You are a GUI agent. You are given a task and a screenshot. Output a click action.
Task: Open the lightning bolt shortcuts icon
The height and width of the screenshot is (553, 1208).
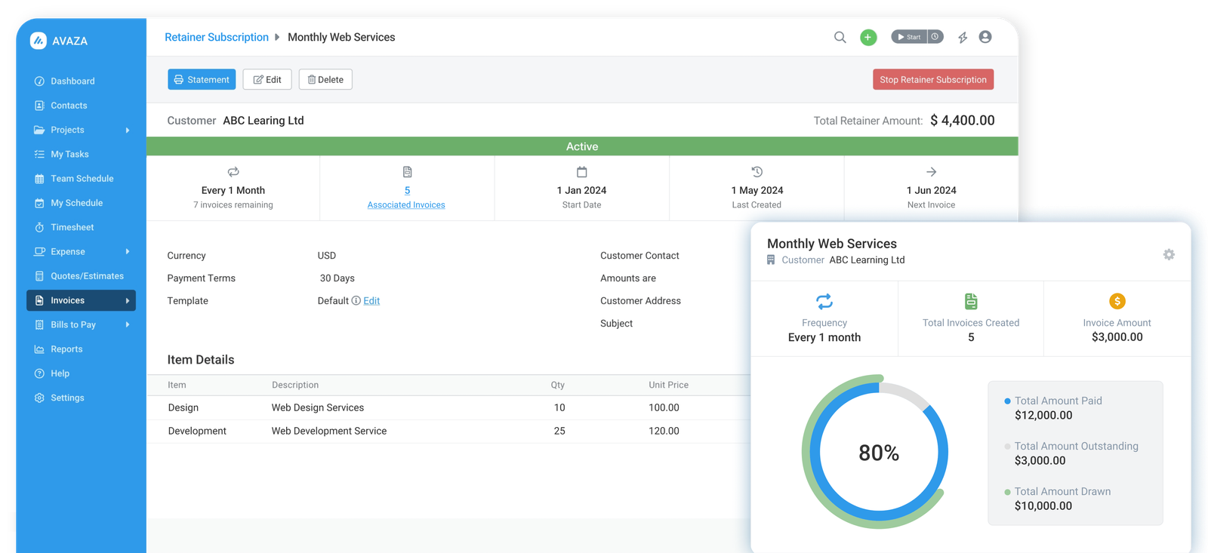[x=963, y=37]
